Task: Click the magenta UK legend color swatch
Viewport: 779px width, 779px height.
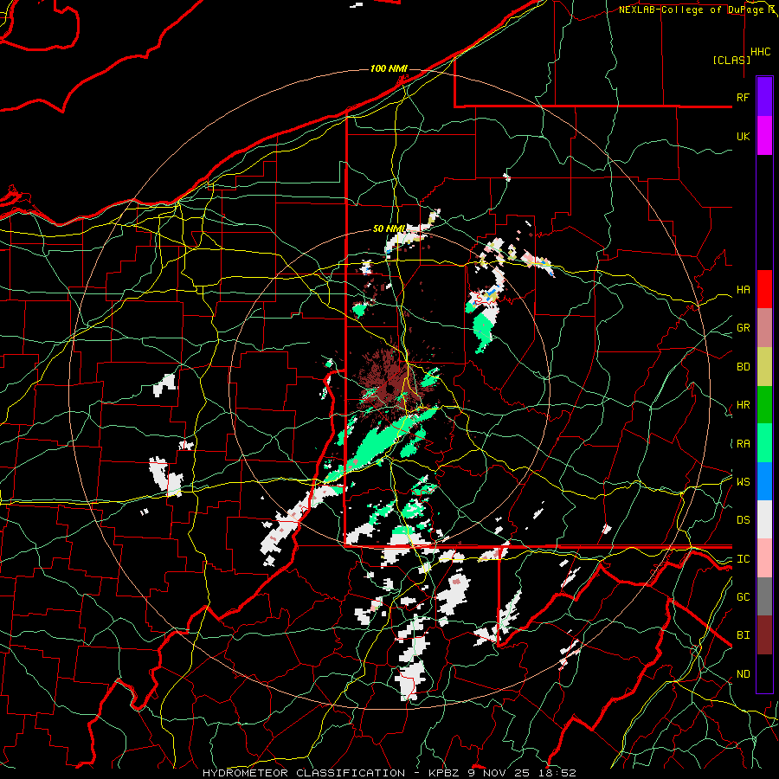Action: [x=764, y=136]
